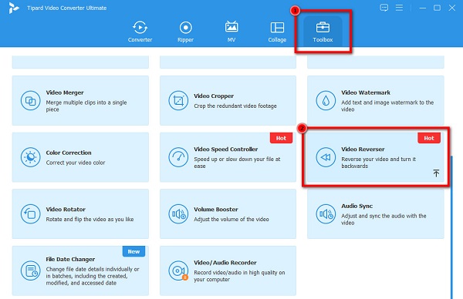This screenshot has height=299, width=463.
Task: Select the Toolbox tab
Action: (323, 32)
